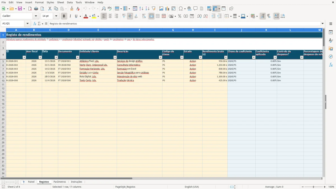Click English (USA) language in status bar
This screenshot has width=336, height=189.
point(192,187)
